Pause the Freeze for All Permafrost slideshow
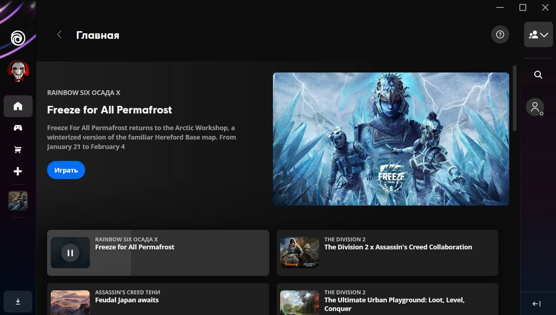 (70, 253)
